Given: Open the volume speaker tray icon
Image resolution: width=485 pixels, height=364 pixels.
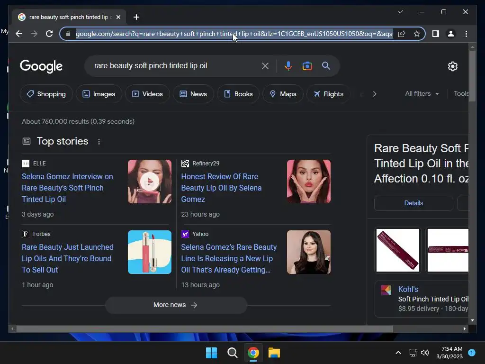Looking at the screenshot, I should point(425,353).
